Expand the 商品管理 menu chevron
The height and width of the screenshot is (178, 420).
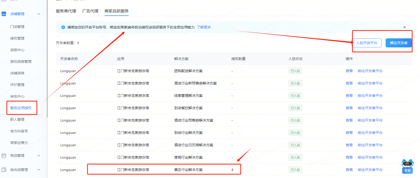(39, 156)
